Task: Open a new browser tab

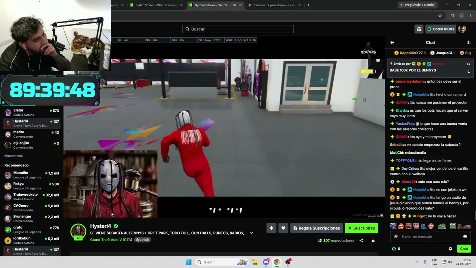Action: coord(308,5)
